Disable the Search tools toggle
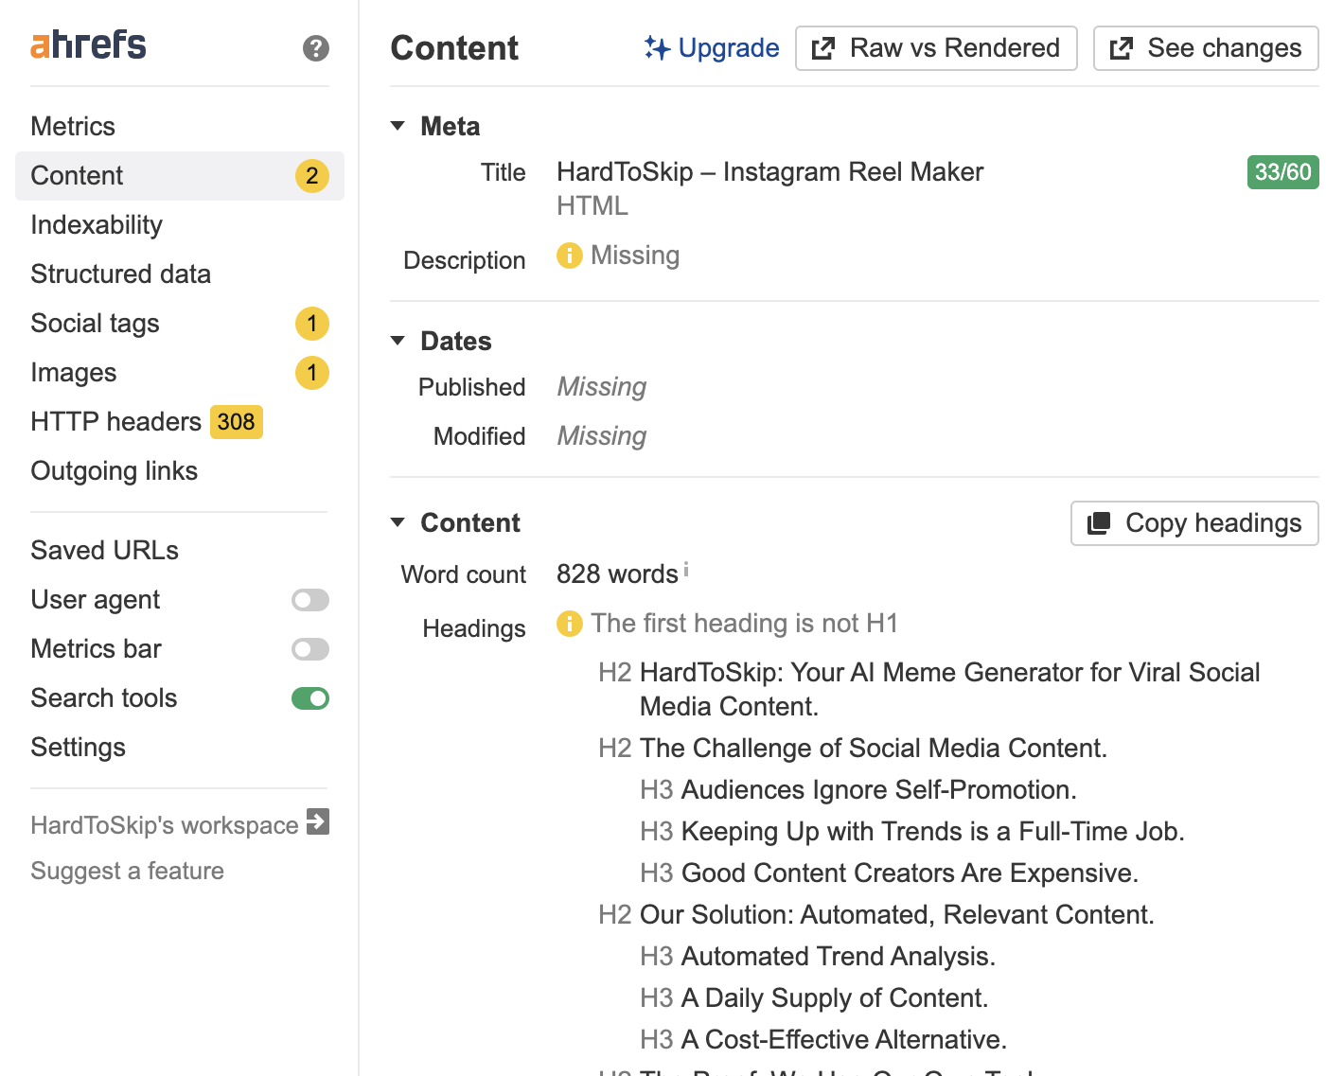1326x1076 pixels. coord(309,697)
